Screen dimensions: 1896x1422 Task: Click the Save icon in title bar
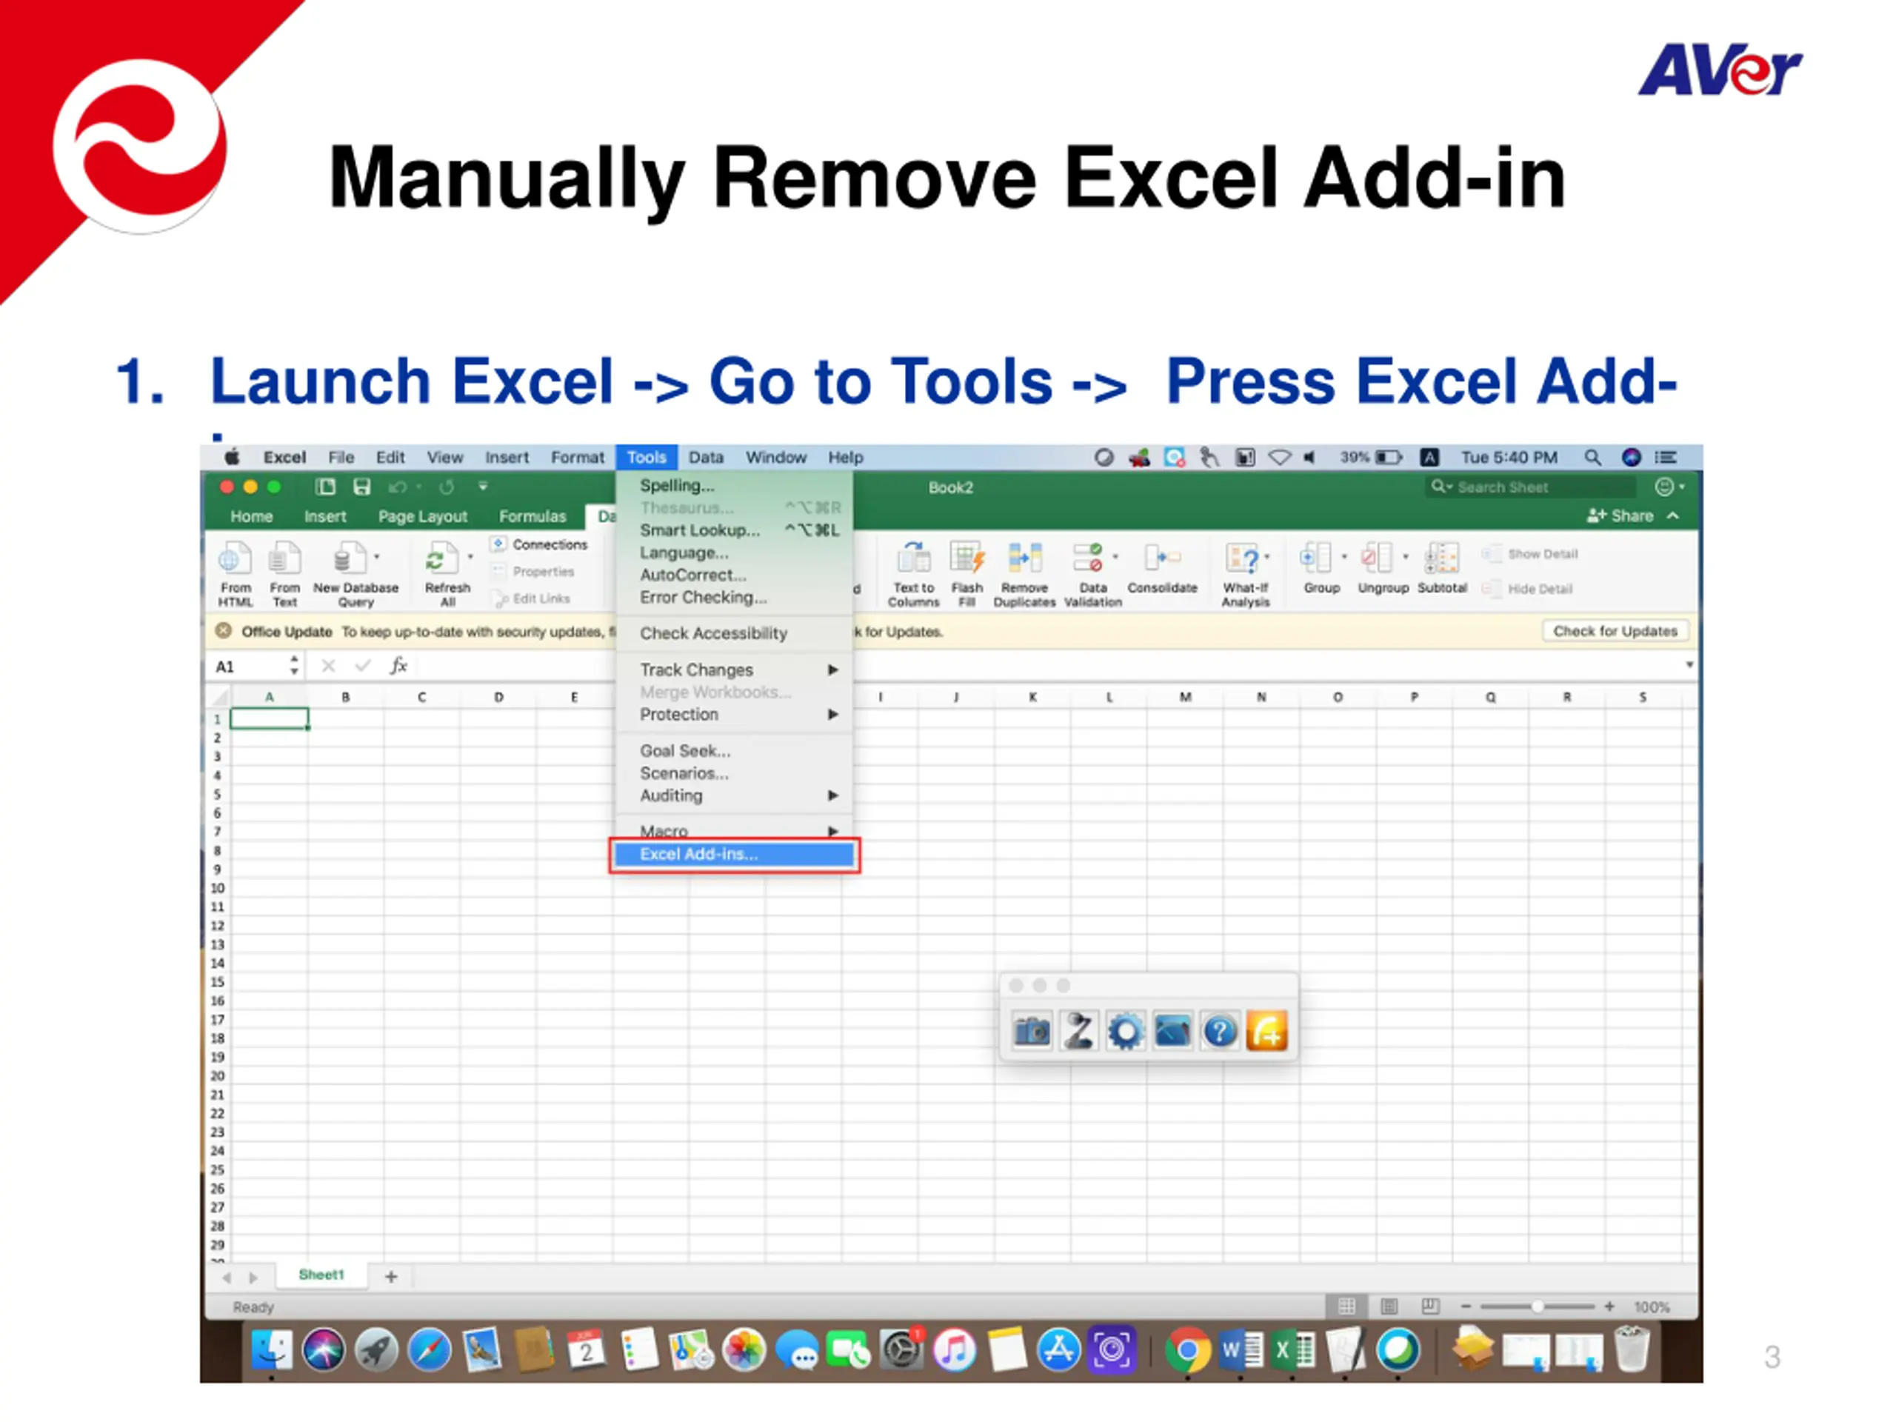(361, 487)
